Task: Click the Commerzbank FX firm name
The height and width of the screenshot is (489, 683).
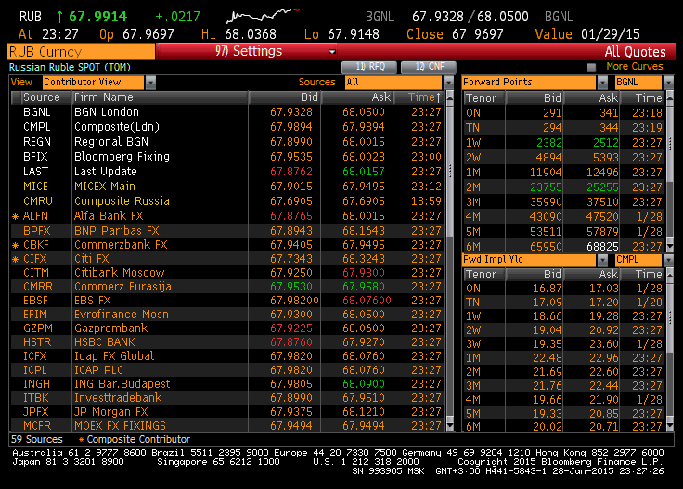Action: (121, 245)
